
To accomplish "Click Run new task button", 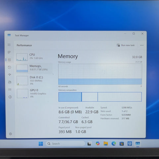I will [126, 45].
